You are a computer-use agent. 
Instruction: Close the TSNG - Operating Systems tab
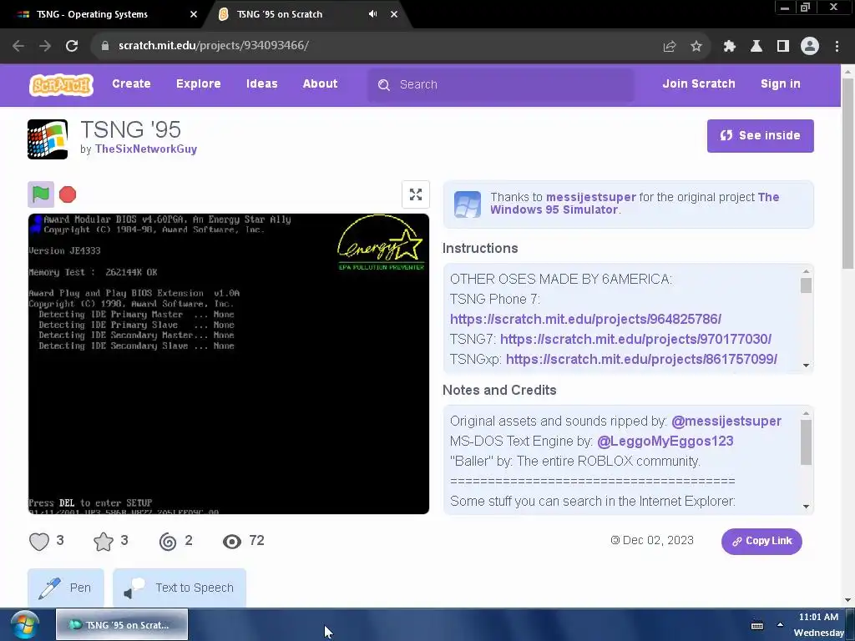[x=194, y=14]
